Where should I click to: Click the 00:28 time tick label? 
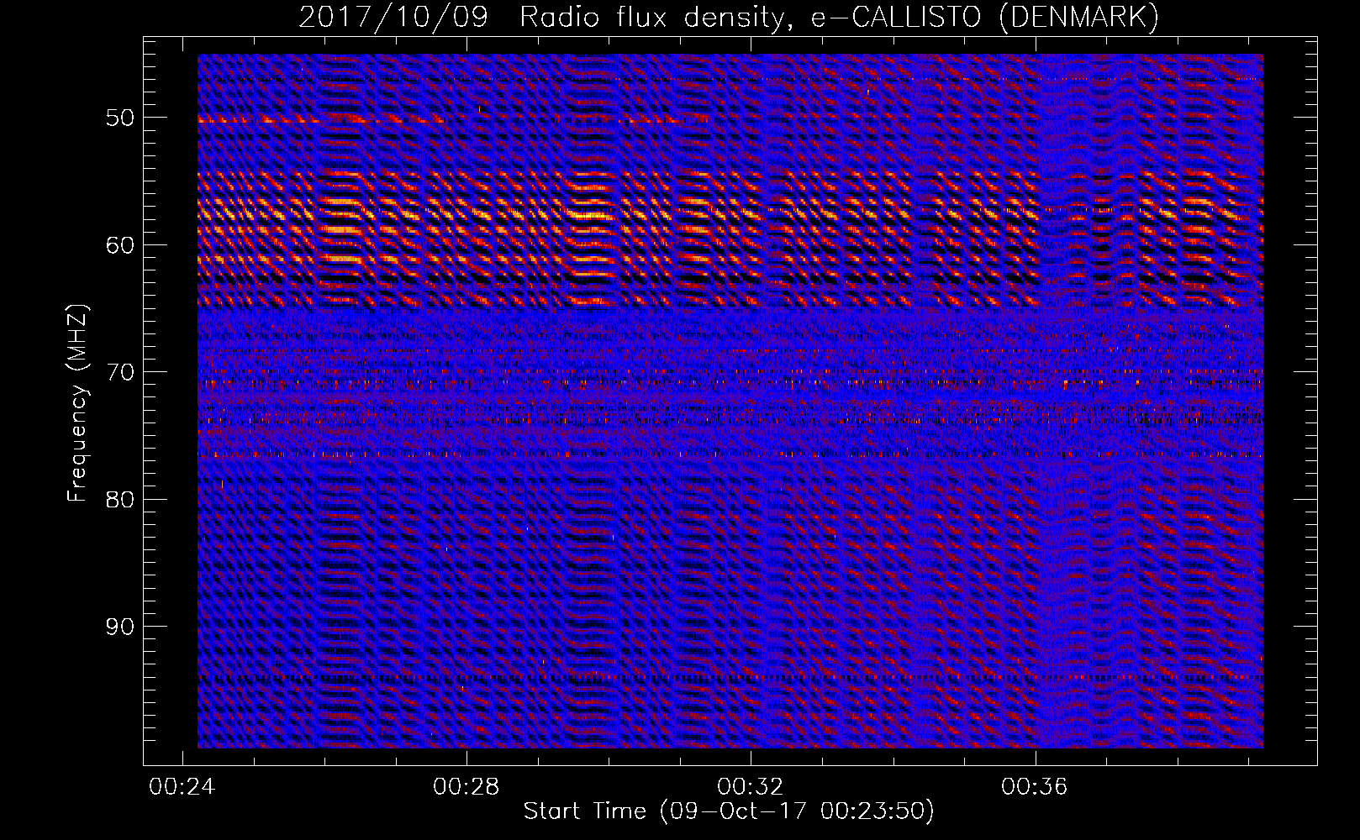pyautogui.click(x=466, y=787)
